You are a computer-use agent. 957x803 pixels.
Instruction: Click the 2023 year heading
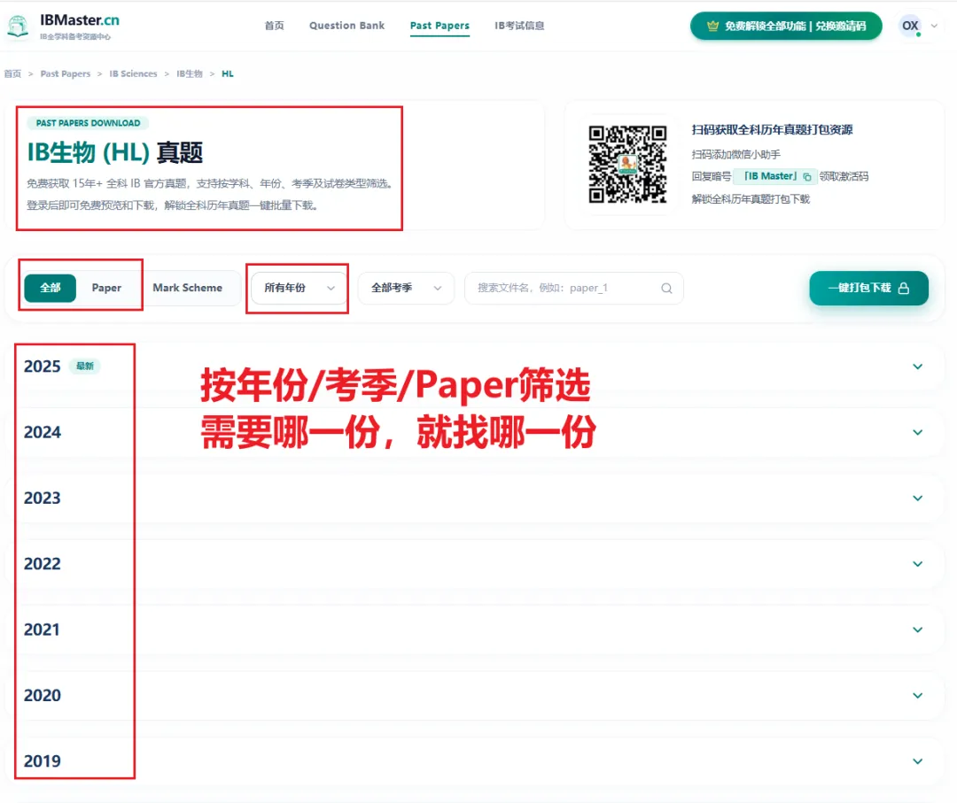(x=43, y=498)
